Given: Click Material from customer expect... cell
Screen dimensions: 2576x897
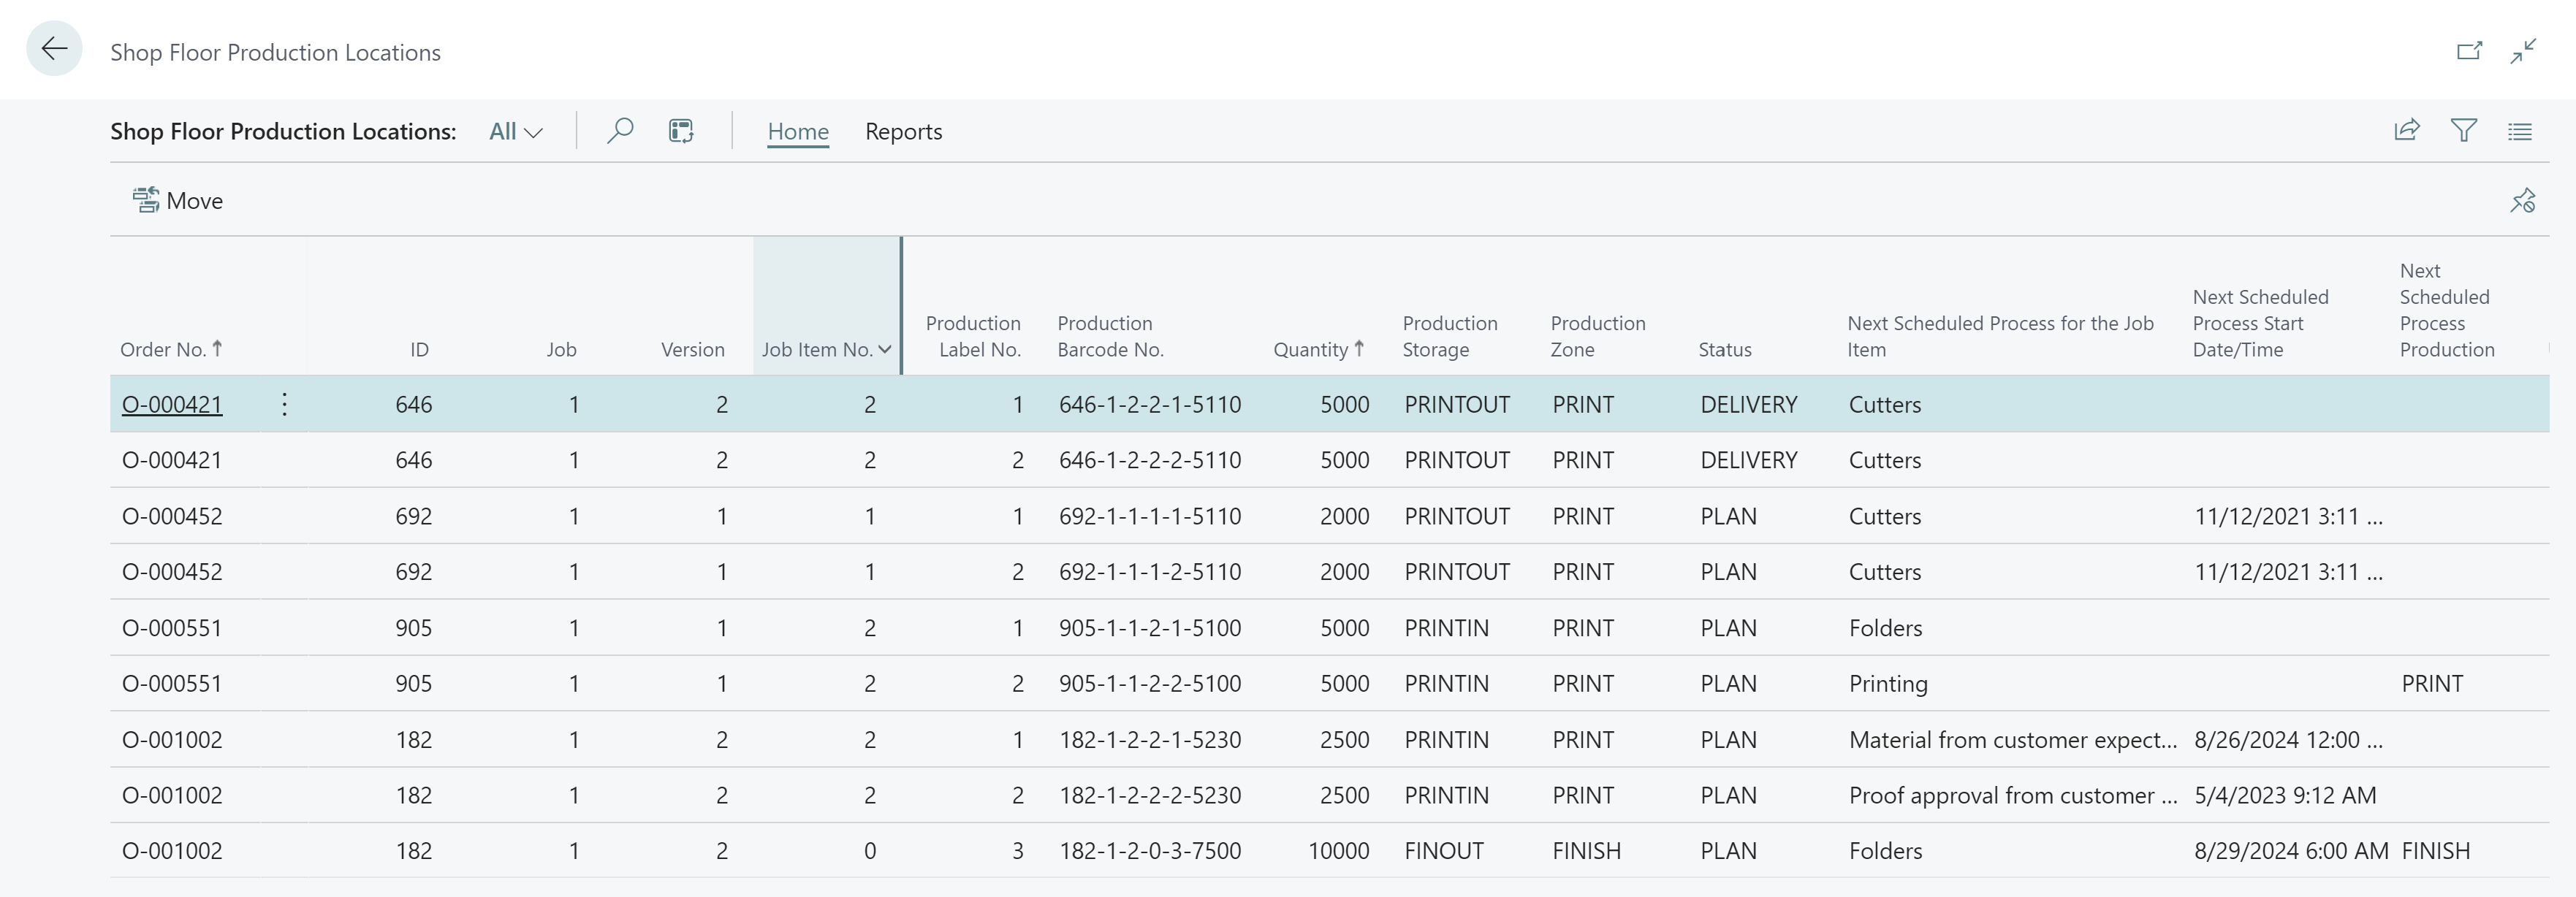Looking at the screenshot, I should tap(2012, 739).
